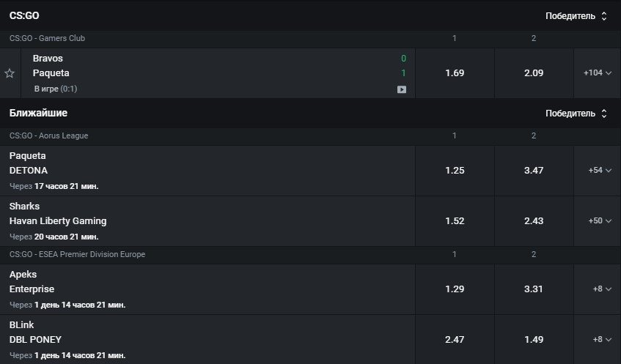Bet on Bravos at odds 1.69
This screenshot has width=621, height=364.
tap(455, 73)
